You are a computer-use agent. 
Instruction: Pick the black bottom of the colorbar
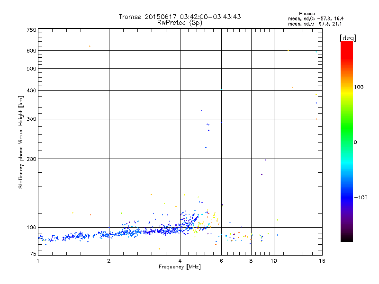(347, 238)
